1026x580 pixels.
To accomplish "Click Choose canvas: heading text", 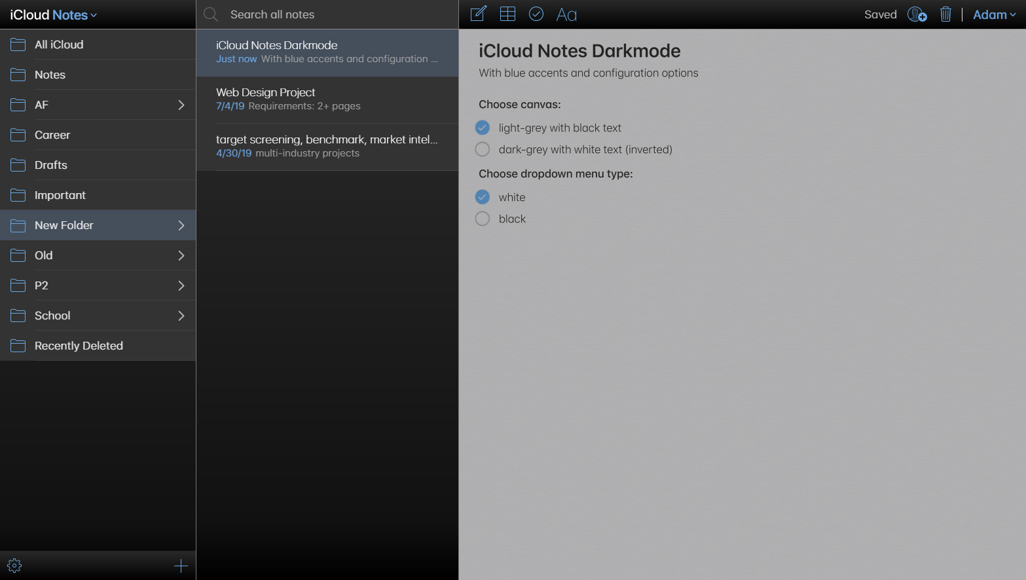I will click(x=520, y=104).
